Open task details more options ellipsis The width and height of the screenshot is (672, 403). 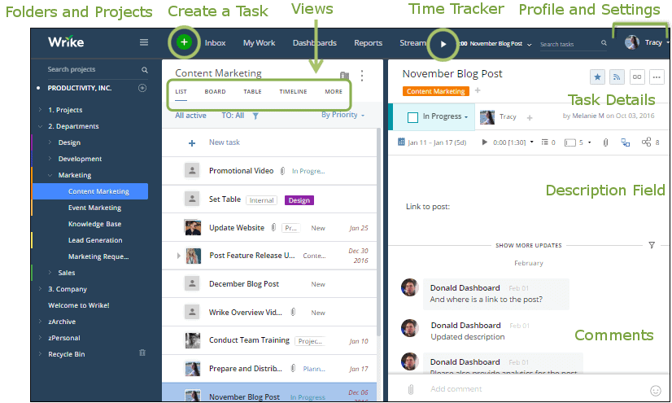657,77
